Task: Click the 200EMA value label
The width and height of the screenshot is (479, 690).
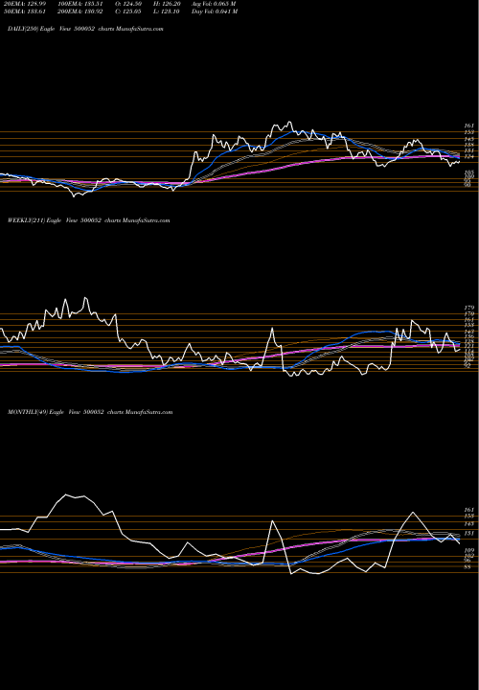Action: click(x=80, y=11)
